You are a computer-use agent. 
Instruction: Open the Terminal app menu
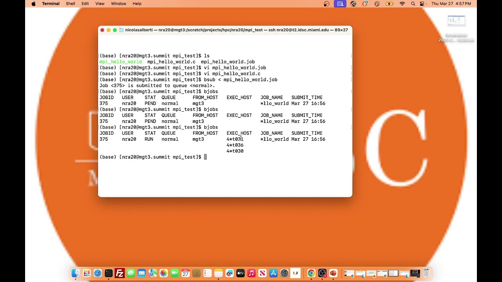51,4
